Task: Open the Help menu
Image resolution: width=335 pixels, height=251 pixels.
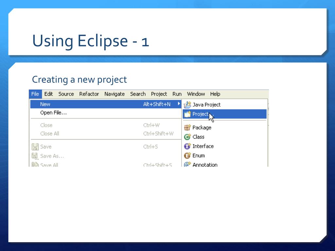Action: point(215,94)
